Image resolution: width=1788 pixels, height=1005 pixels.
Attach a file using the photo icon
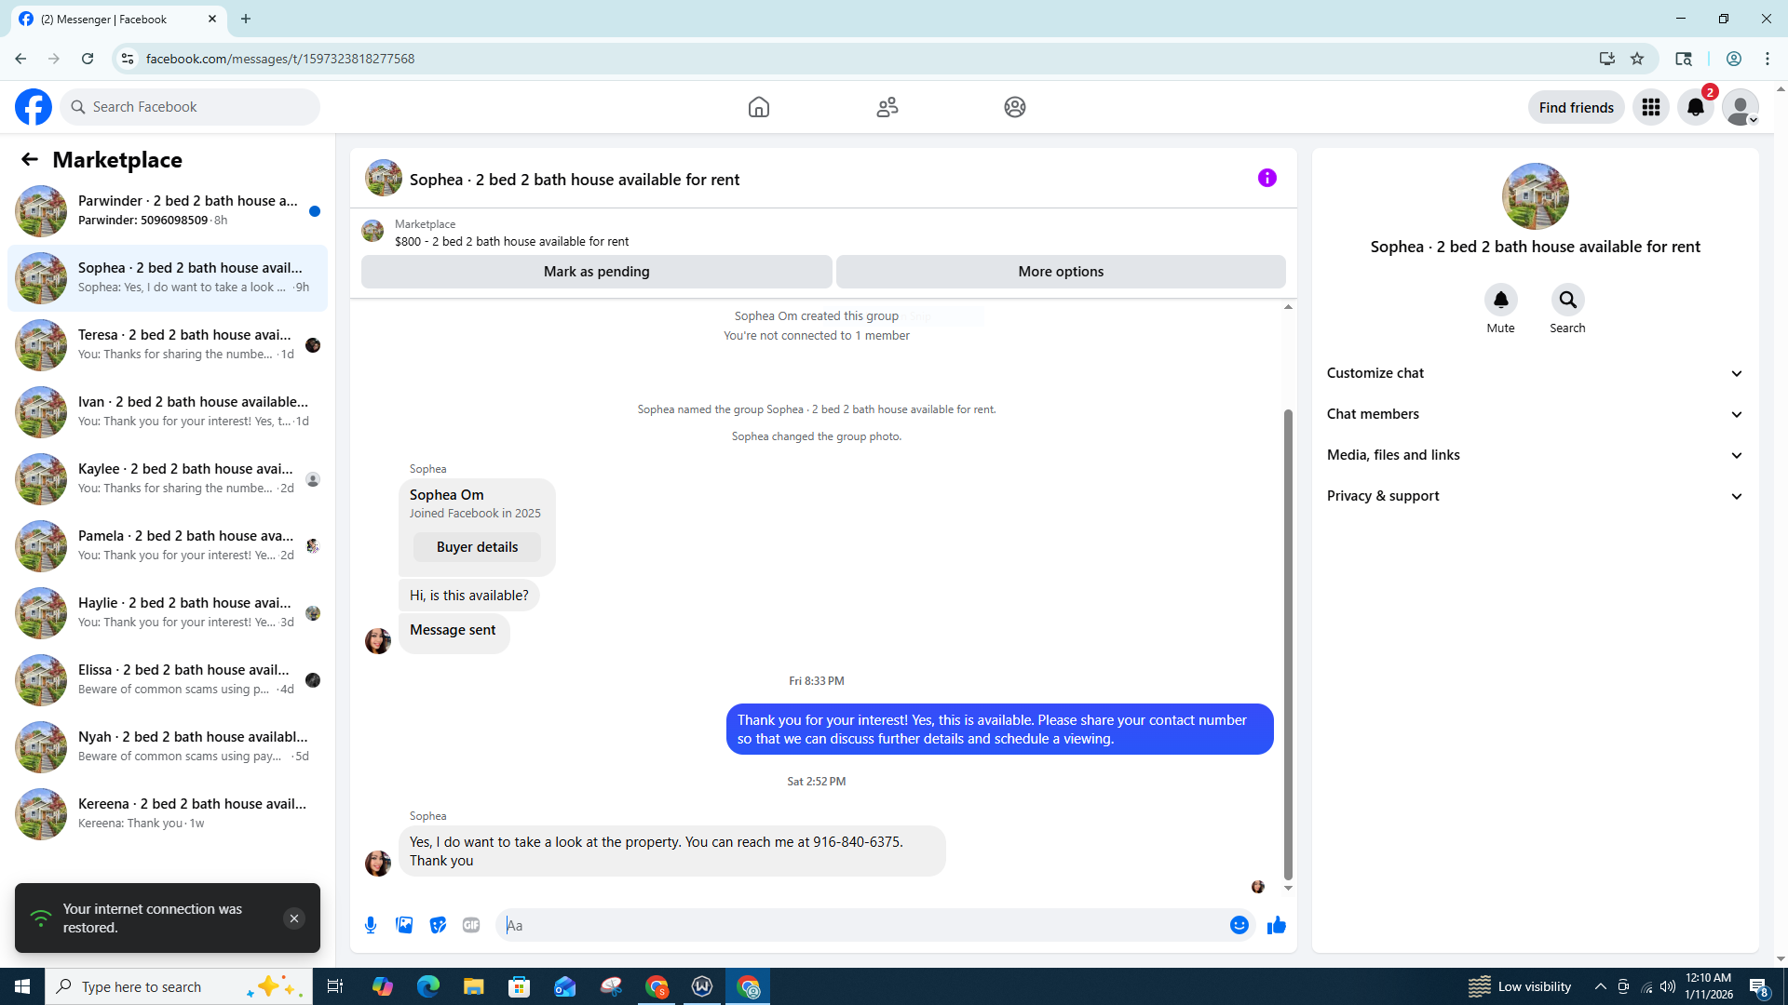(x=404, y=925)
